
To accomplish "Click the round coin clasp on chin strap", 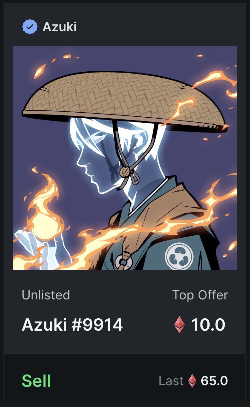I will point(125,172).
